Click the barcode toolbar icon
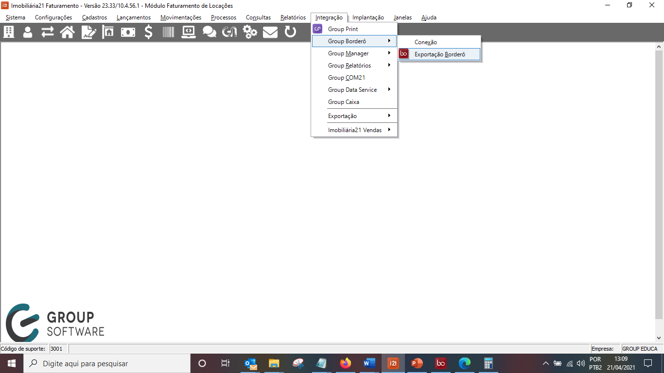The image size is (664, 373). tap(168, 32)
